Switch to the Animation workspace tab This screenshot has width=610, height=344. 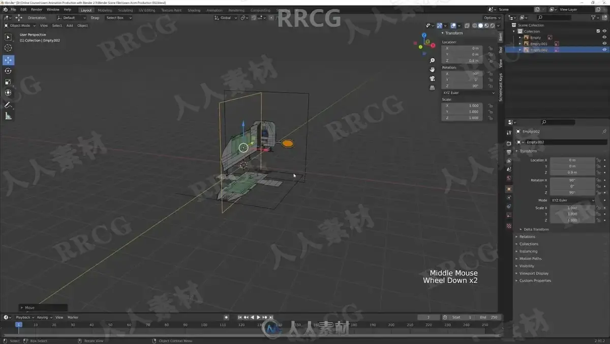click(x=214, y=10)
